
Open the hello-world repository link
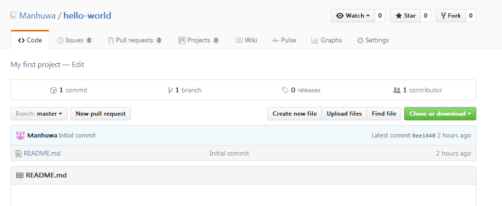[87, 15]
